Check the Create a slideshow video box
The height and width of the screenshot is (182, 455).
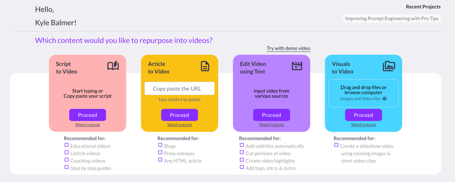click(x=336, y=145)
